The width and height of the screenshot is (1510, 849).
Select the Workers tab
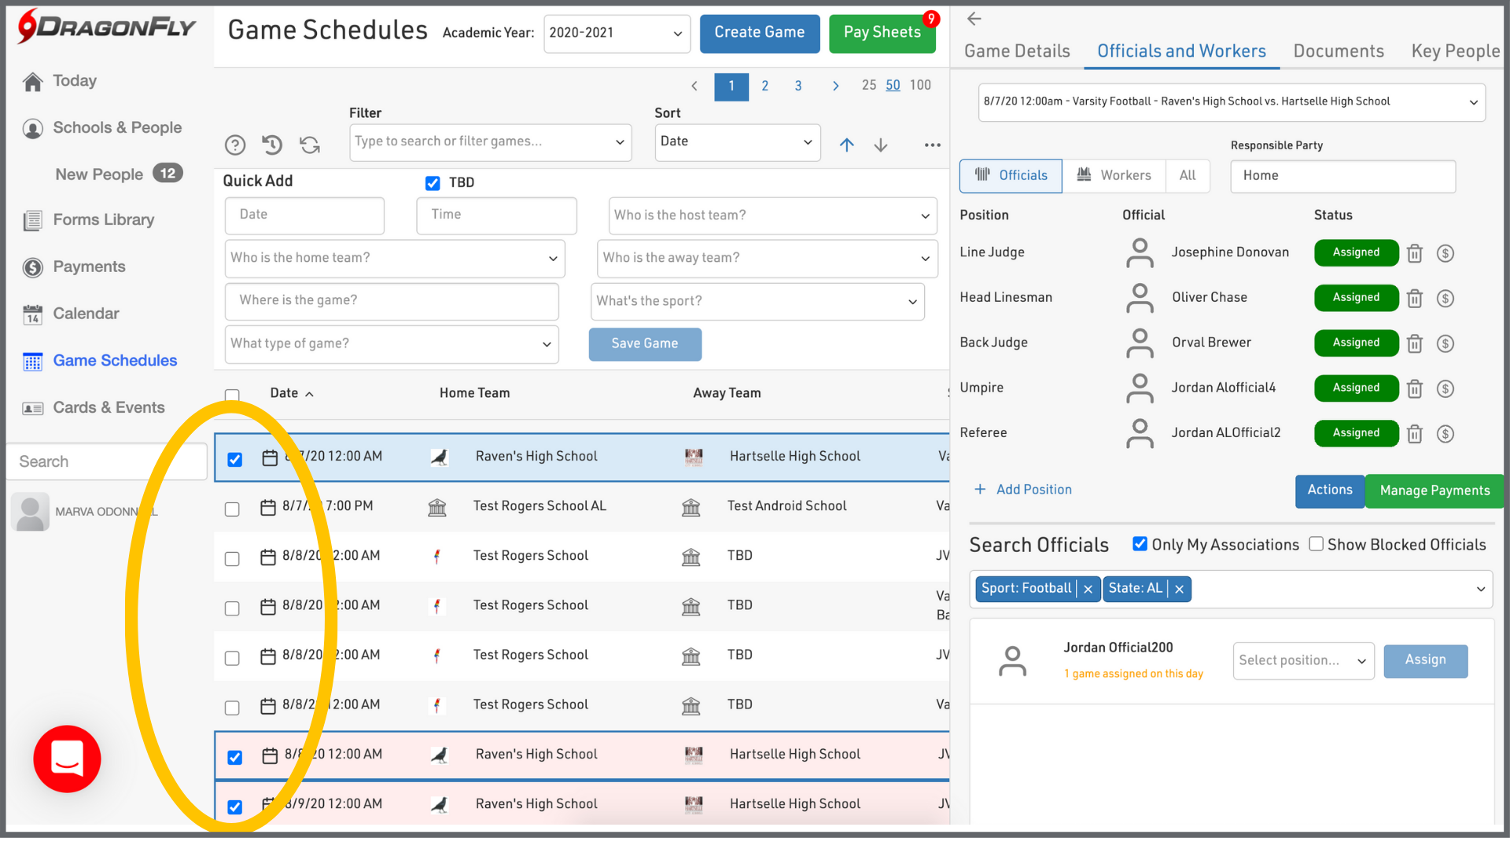pyautogui.click(x=1114, y=175)
